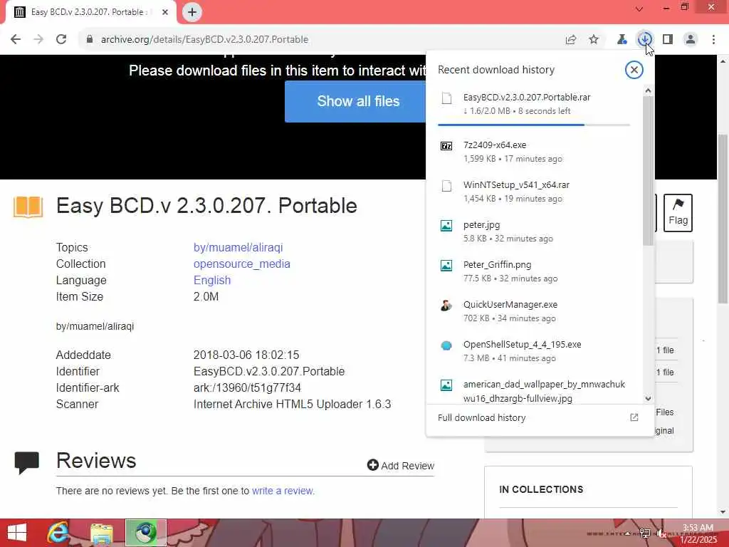Viewport: 729px width, 547px height.
Task: Click Add Review
Action: tap(401, 466)
